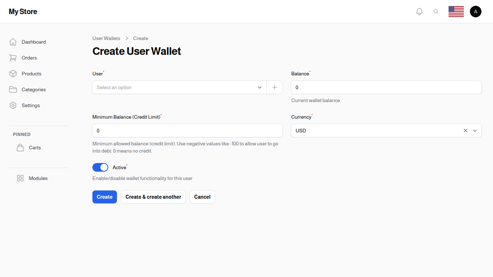Click the search magnifier icon
This screenshot has height=277, width=493.
[436, 11]
